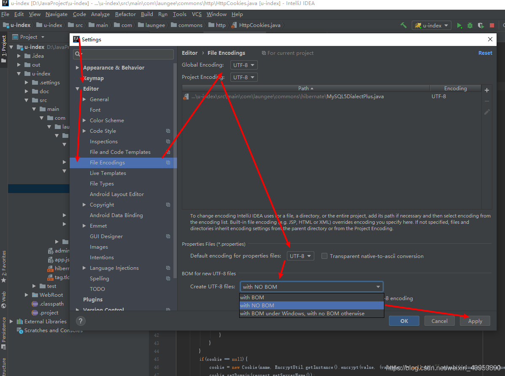Click the .project file icon
Screen dimensions: 505x376
tap(35, 313)
